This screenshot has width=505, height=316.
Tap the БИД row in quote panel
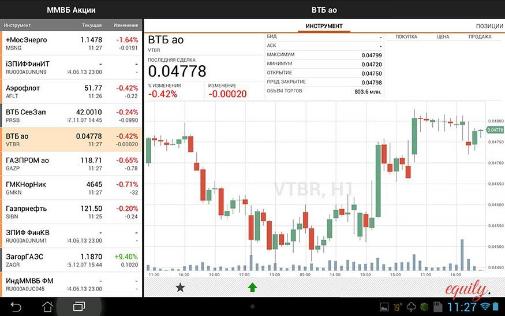point(324,37)
